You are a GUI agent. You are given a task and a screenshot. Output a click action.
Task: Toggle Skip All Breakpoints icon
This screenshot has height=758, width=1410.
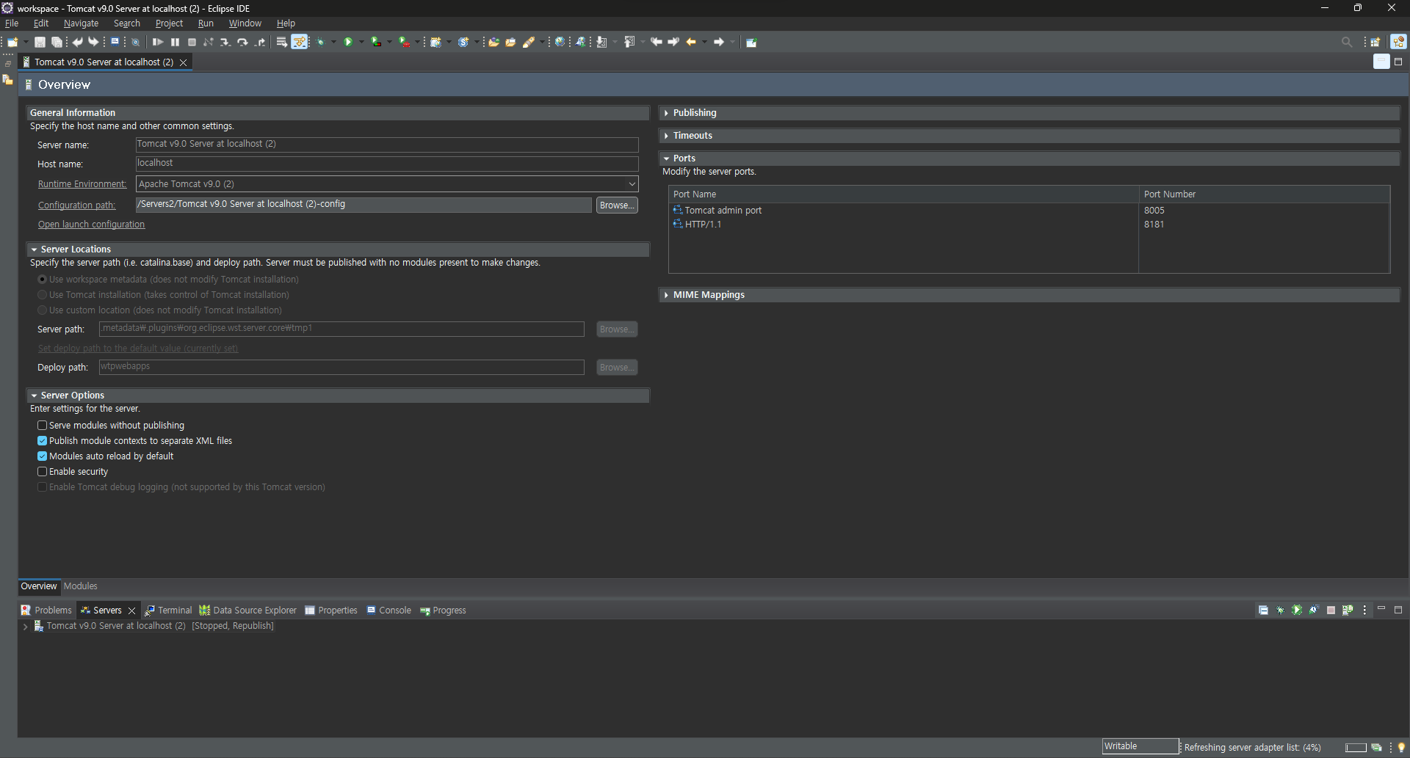136,42
